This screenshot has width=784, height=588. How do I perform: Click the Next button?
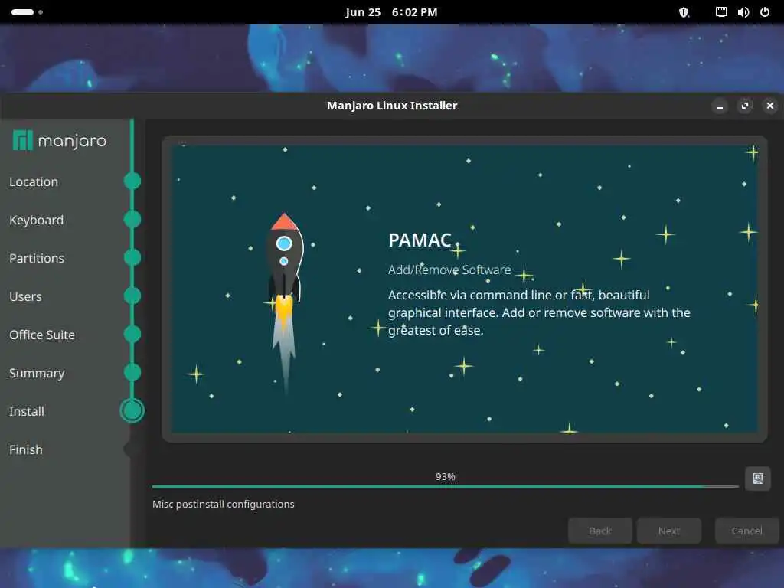click(669, 531)
